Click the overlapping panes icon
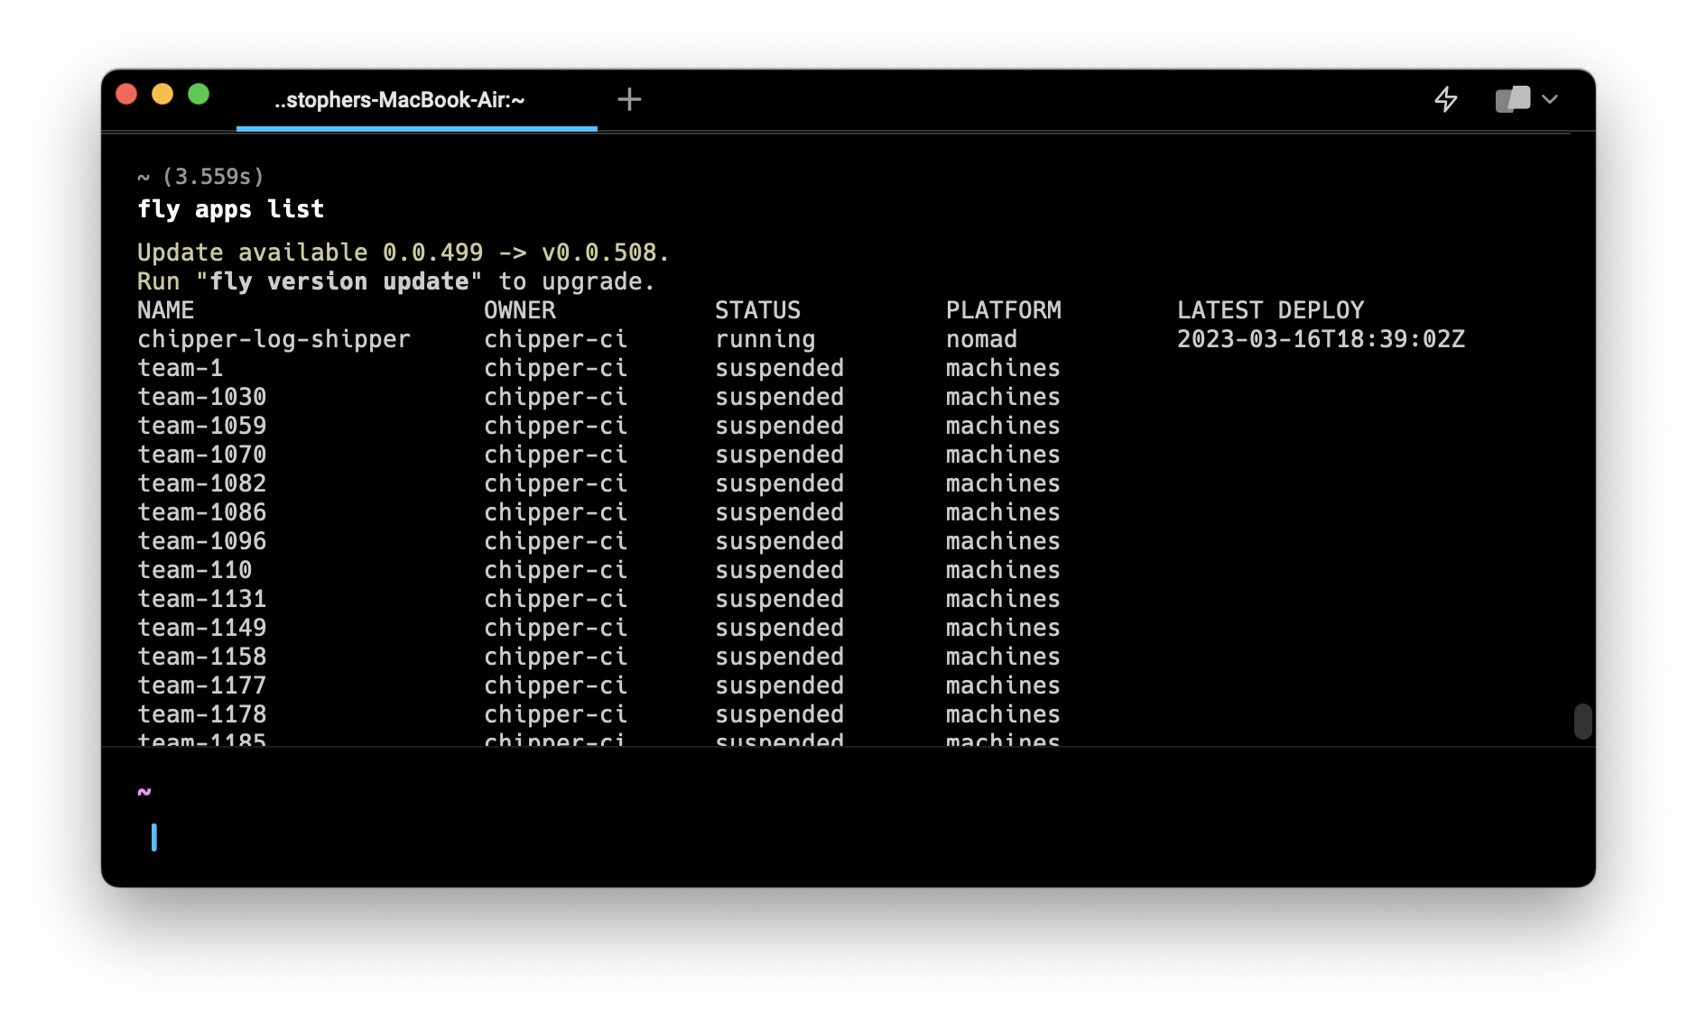 click(1513, 99)
